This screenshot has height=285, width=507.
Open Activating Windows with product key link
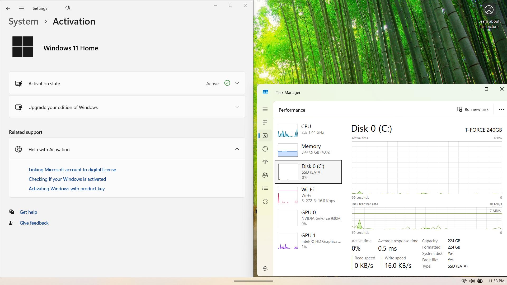tap(67, 189)
